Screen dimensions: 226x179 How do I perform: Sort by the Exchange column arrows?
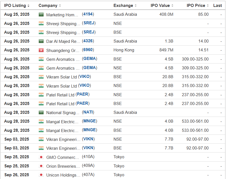[x=136, y=6]
